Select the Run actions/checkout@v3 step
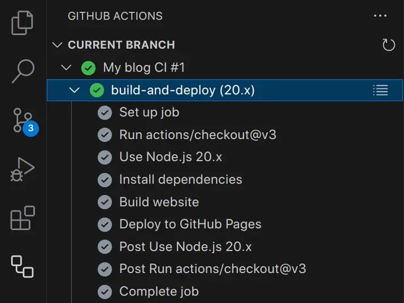The width and height of the screenshot is (404, 303). (225, 135)
